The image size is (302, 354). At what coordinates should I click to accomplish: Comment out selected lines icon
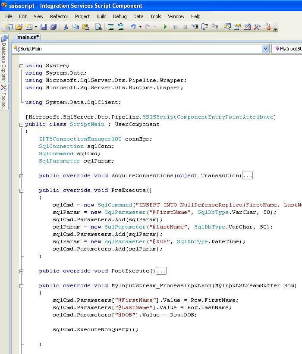click(111, 27)
